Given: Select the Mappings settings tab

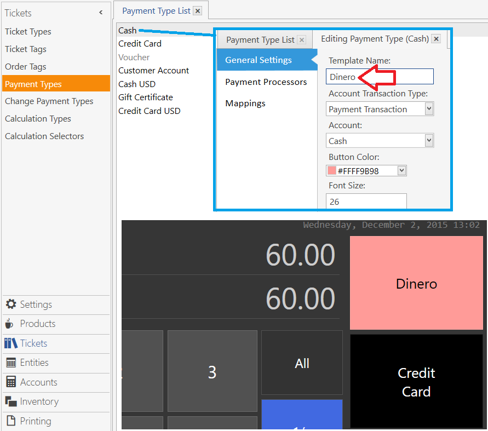Looking at the screenshot, I should coord(245,104).
